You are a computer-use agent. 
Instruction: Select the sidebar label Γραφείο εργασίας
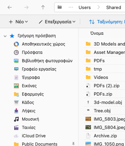point(39,69)
